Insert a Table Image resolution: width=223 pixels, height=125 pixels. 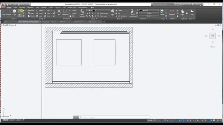(72, 16)
